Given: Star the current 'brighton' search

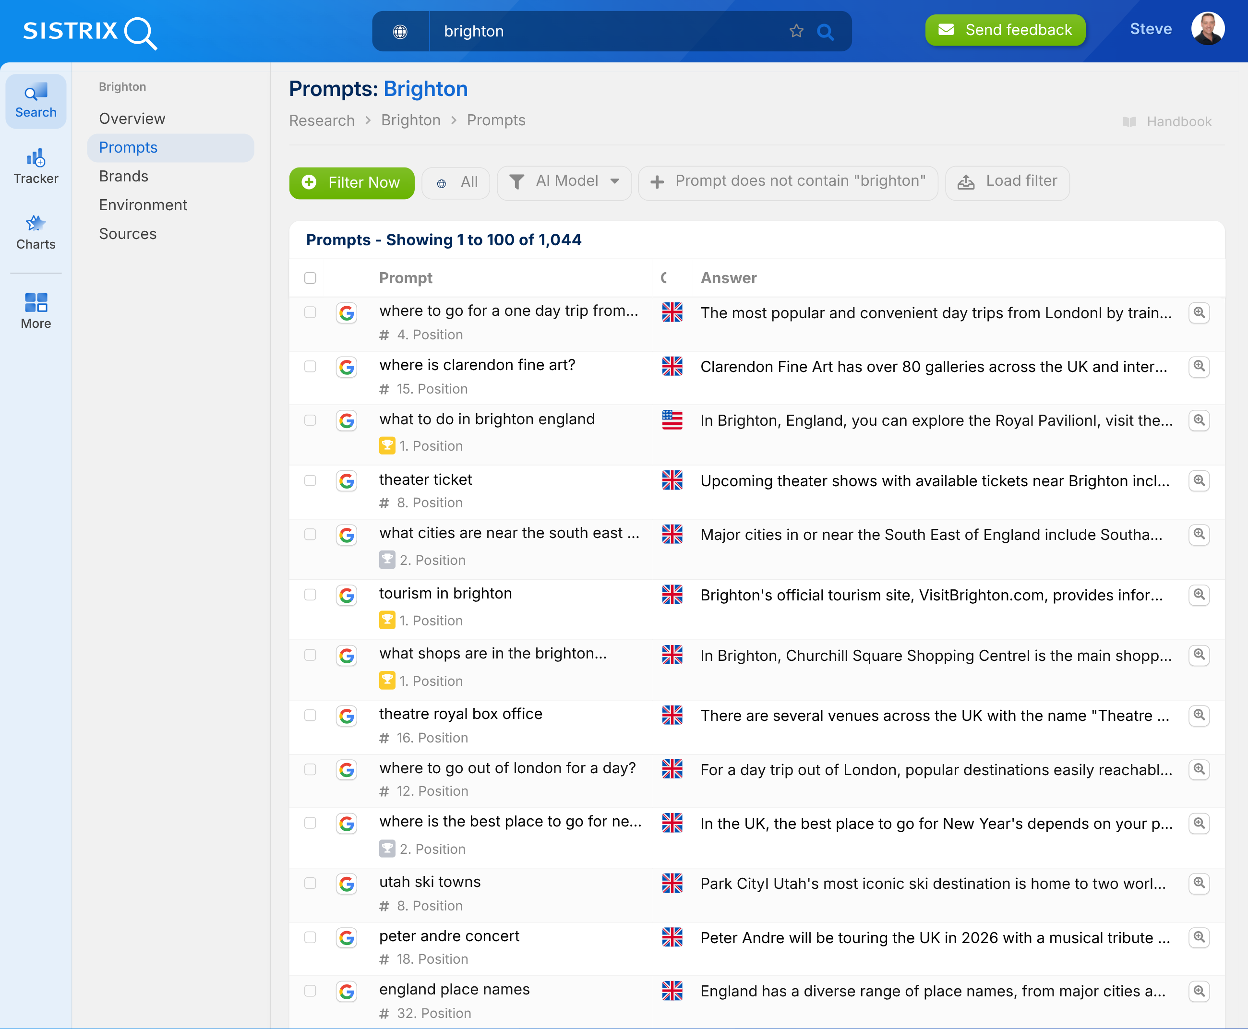Looking at the screenshot, I should click(x=796, y=31).
